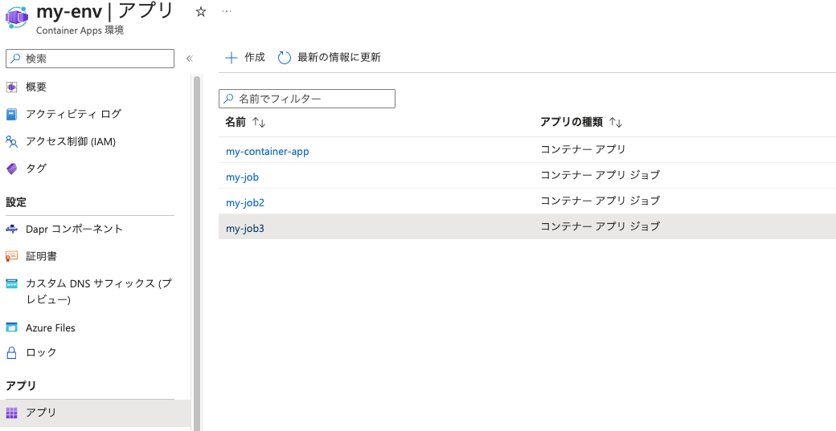Collapse sidebar with double chevron icon
The width and height of the screenshot is (836, 431).
click(189, 59)
